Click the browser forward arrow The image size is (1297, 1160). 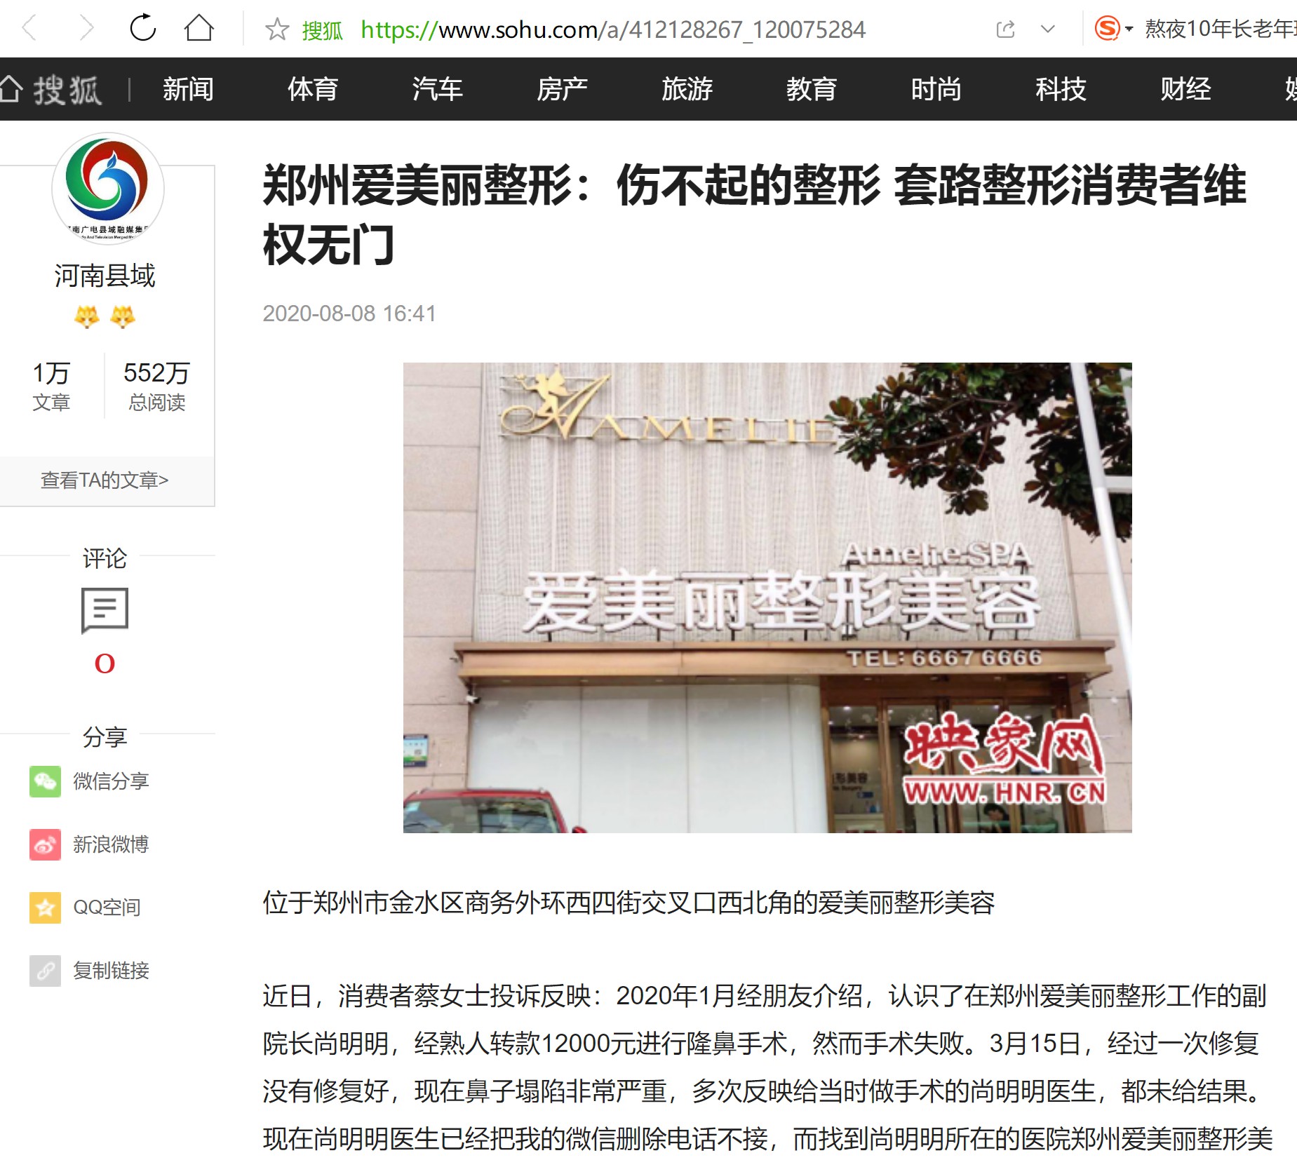86,29
